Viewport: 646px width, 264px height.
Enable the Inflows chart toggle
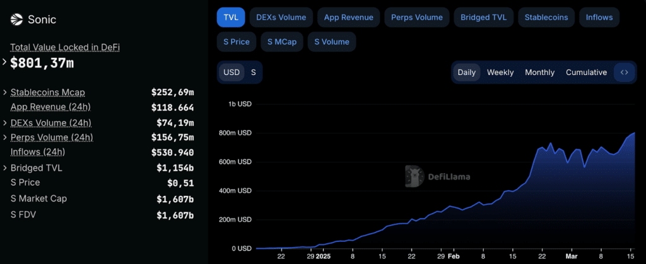pos(599,17)
